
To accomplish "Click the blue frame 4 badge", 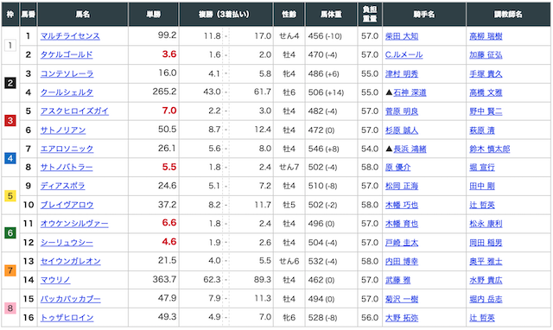I will (10, 158).
